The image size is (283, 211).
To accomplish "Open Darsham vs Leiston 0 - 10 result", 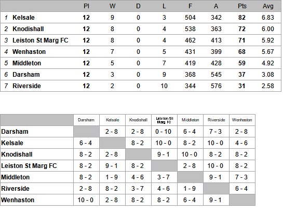I will pos(164,132).
